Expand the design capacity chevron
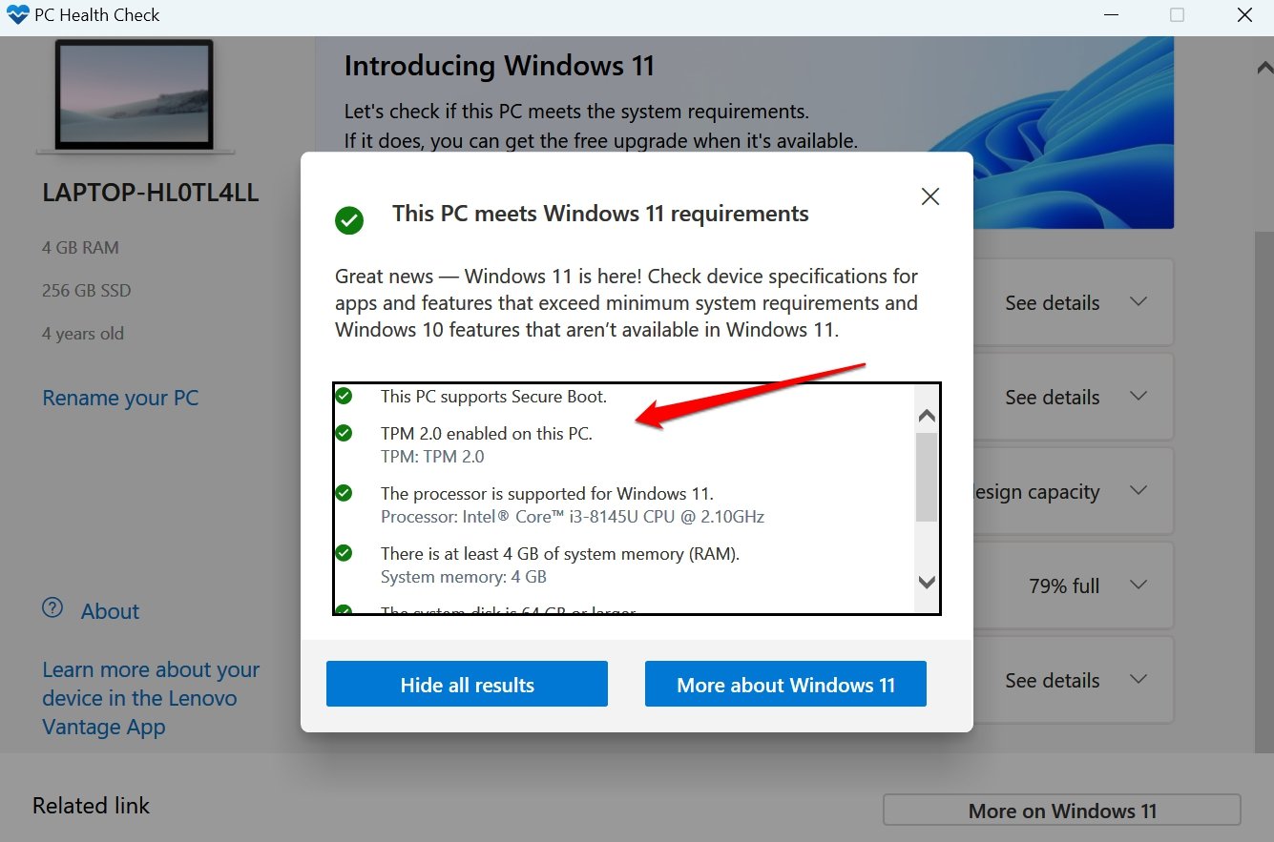 1138,490
